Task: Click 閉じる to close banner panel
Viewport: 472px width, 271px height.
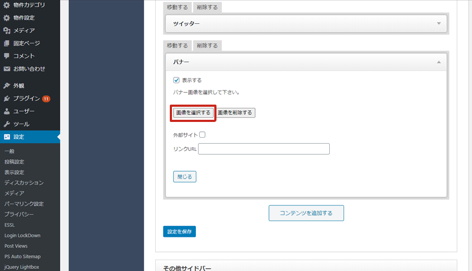Action: click(184, 177)
